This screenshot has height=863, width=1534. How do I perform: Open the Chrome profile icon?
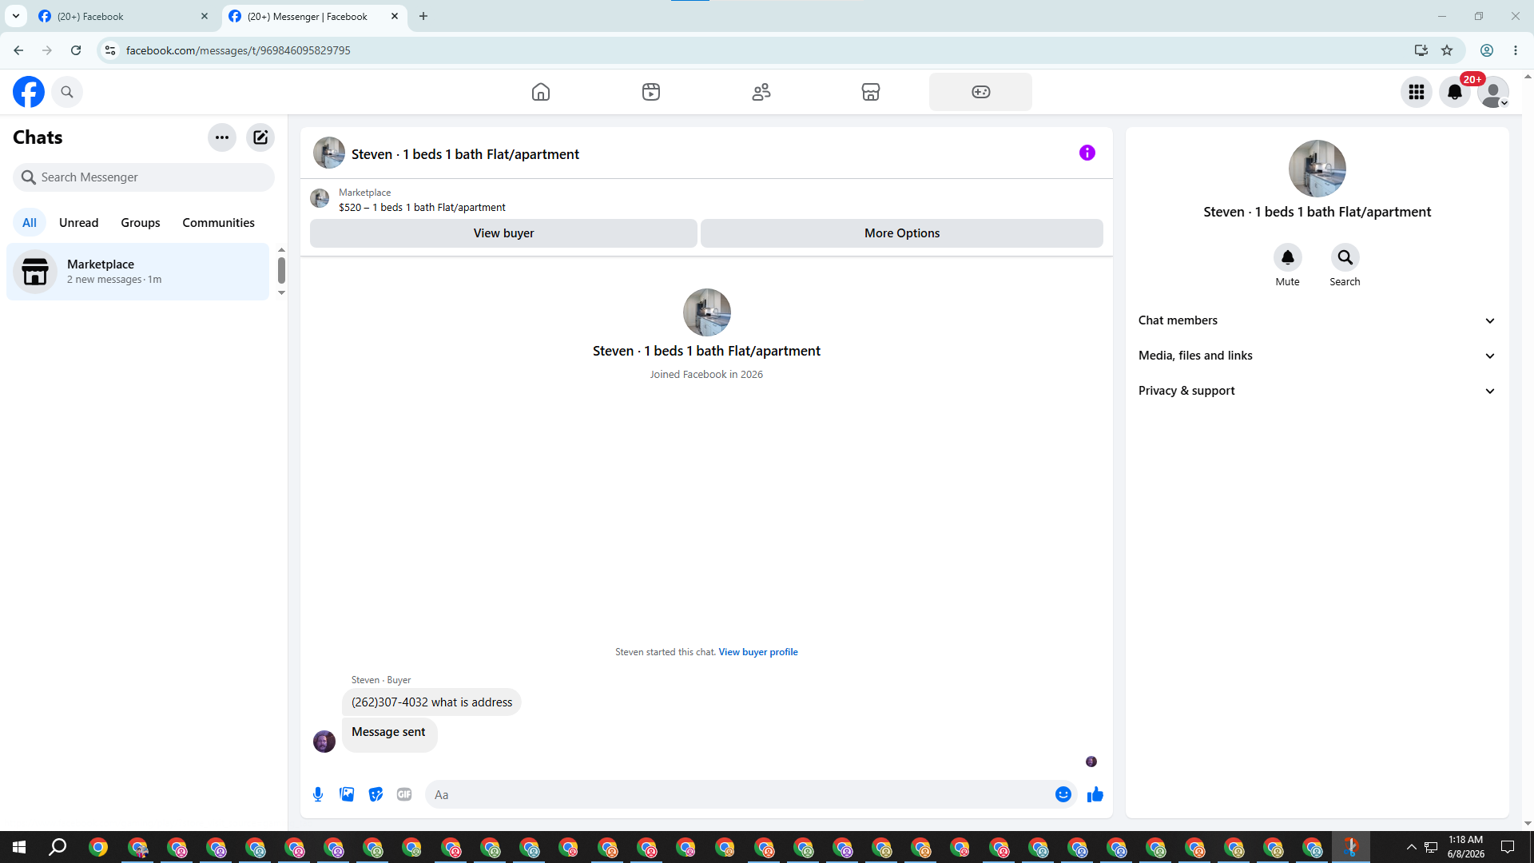[1487, 50]
